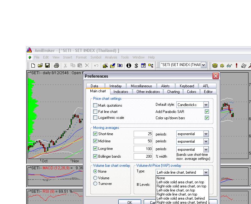Click the AmiBroker logo in the title bar

(x=29, y=50)
